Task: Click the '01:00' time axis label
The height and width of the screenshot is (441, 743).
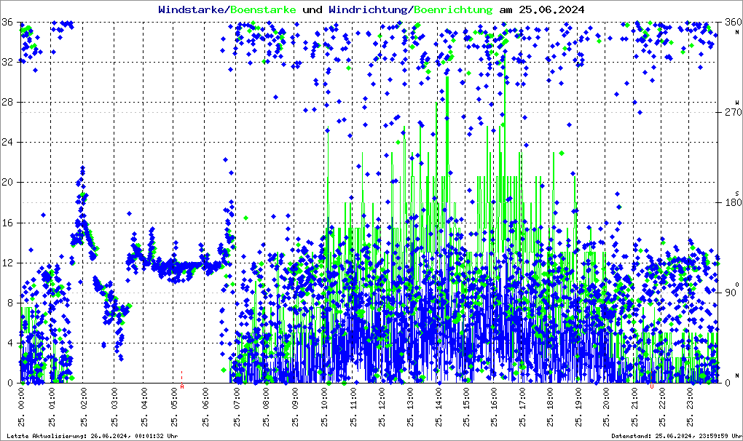Action: coord(52,399)
